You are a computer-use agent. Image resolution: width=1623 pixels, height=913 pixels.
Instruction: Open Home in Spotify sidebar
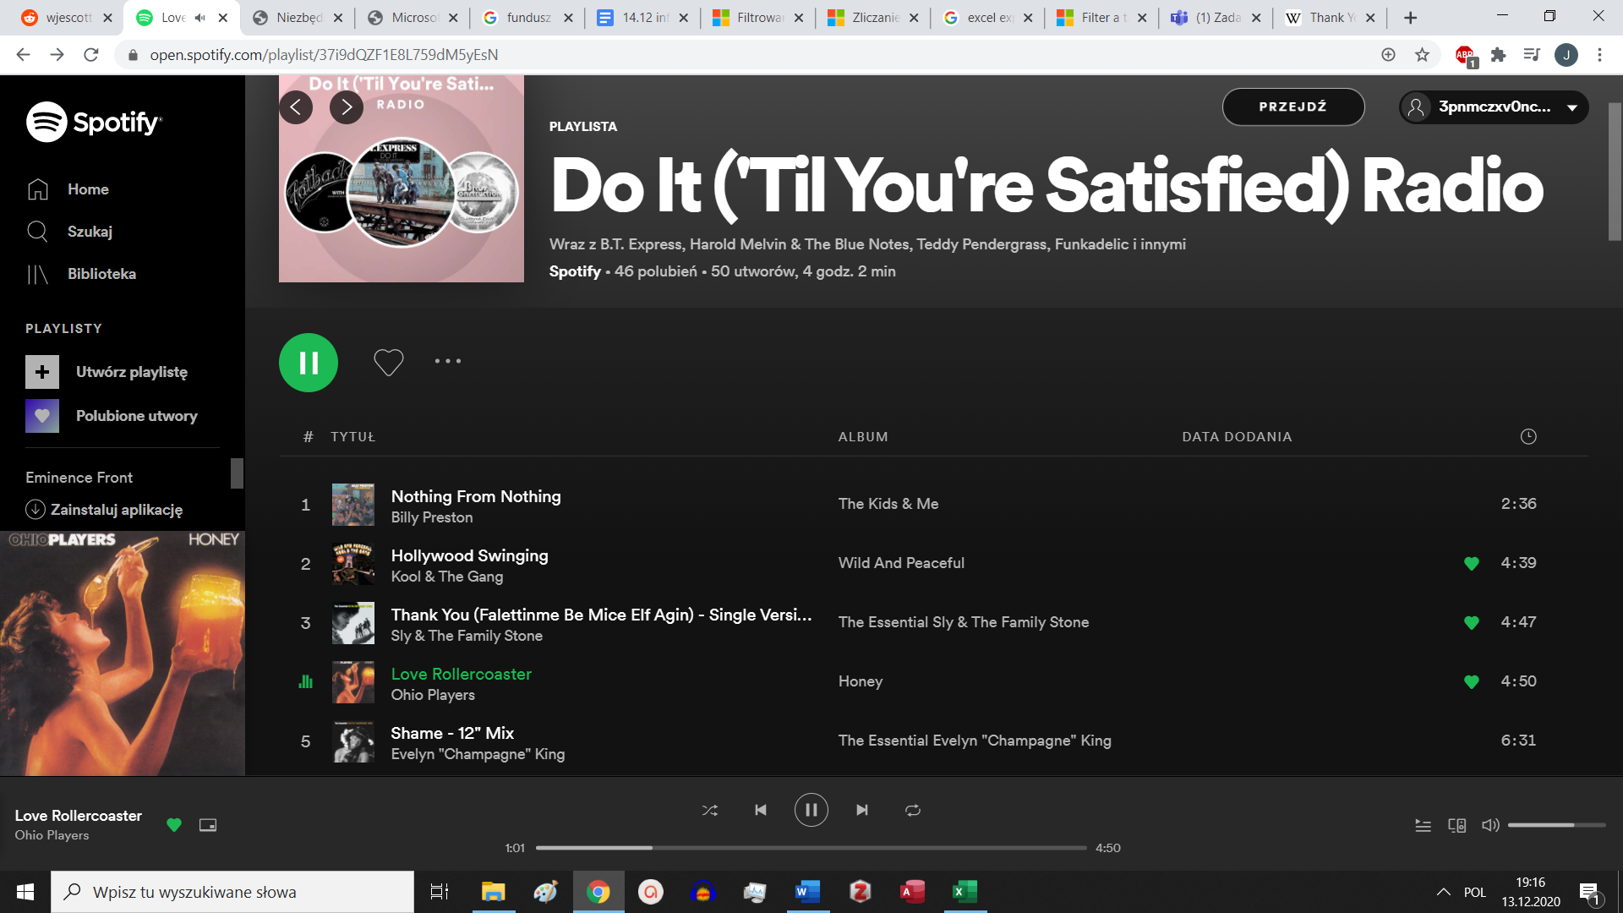point(68,189)
